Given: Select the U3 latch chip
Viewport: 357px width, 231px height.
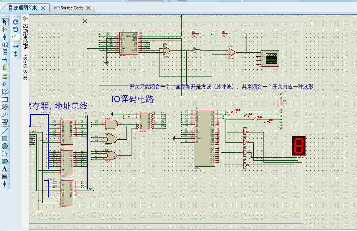Looking at the screenshot, I should click(67, 162).
